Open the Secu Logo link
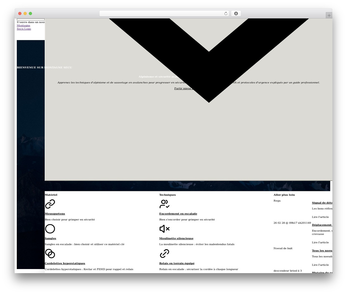Viewport: 347px width, 294px height. pos(24,29)
